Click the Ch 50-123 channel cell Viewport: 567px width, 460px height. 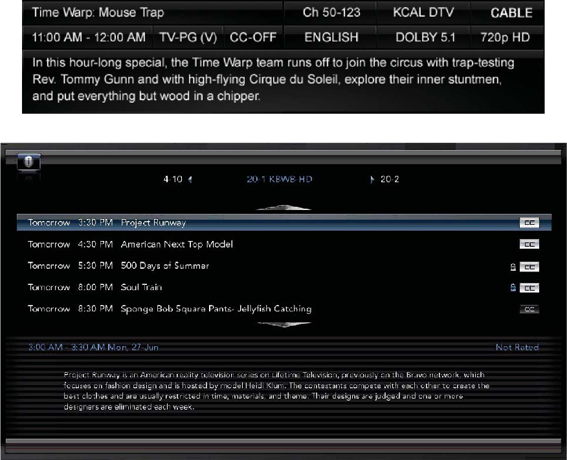click(x=331, y=13)
